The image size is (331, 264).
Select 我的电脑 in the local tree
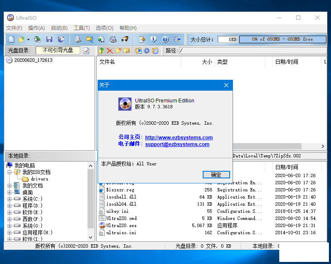coord(24,165)
